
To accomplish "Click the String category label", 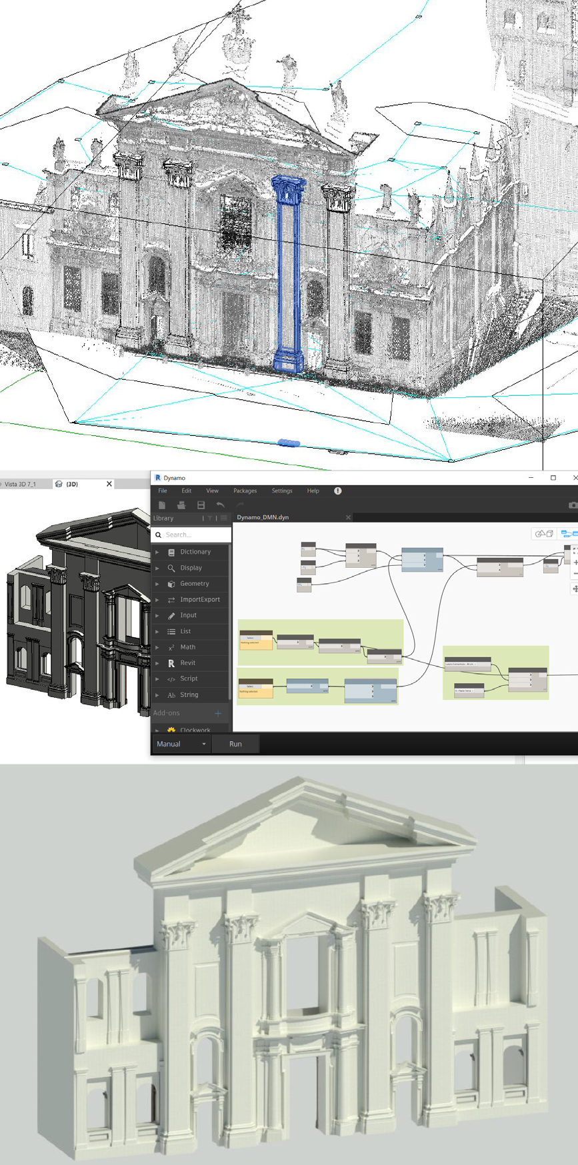I will pos(189,694).
